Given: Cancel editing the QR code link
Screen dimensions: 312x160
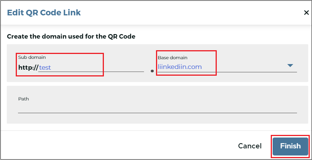Looking at the screenshot, I should 250,146.
